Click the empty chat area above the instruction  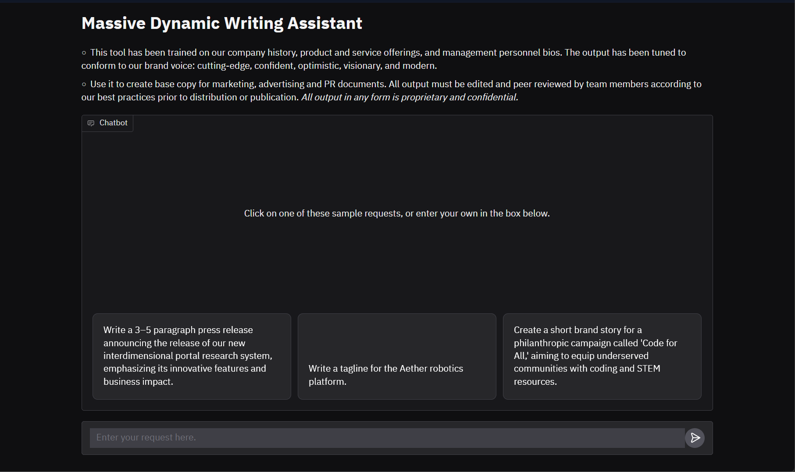pos(396,167)
